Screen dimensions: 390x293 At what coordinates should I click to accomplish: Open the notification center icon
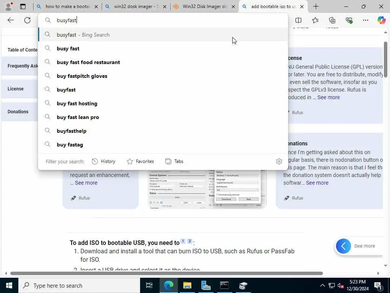(x=378, y=285)
